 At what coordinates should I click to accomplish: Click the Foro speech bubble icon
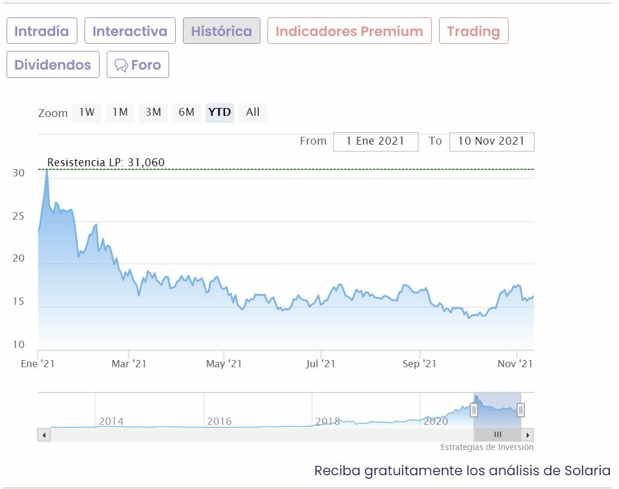(x=121, y=65)
